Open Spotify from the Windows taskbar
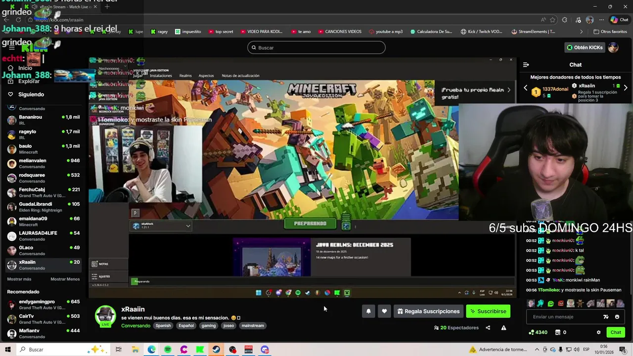633x356 pixels. coord(168,350)
